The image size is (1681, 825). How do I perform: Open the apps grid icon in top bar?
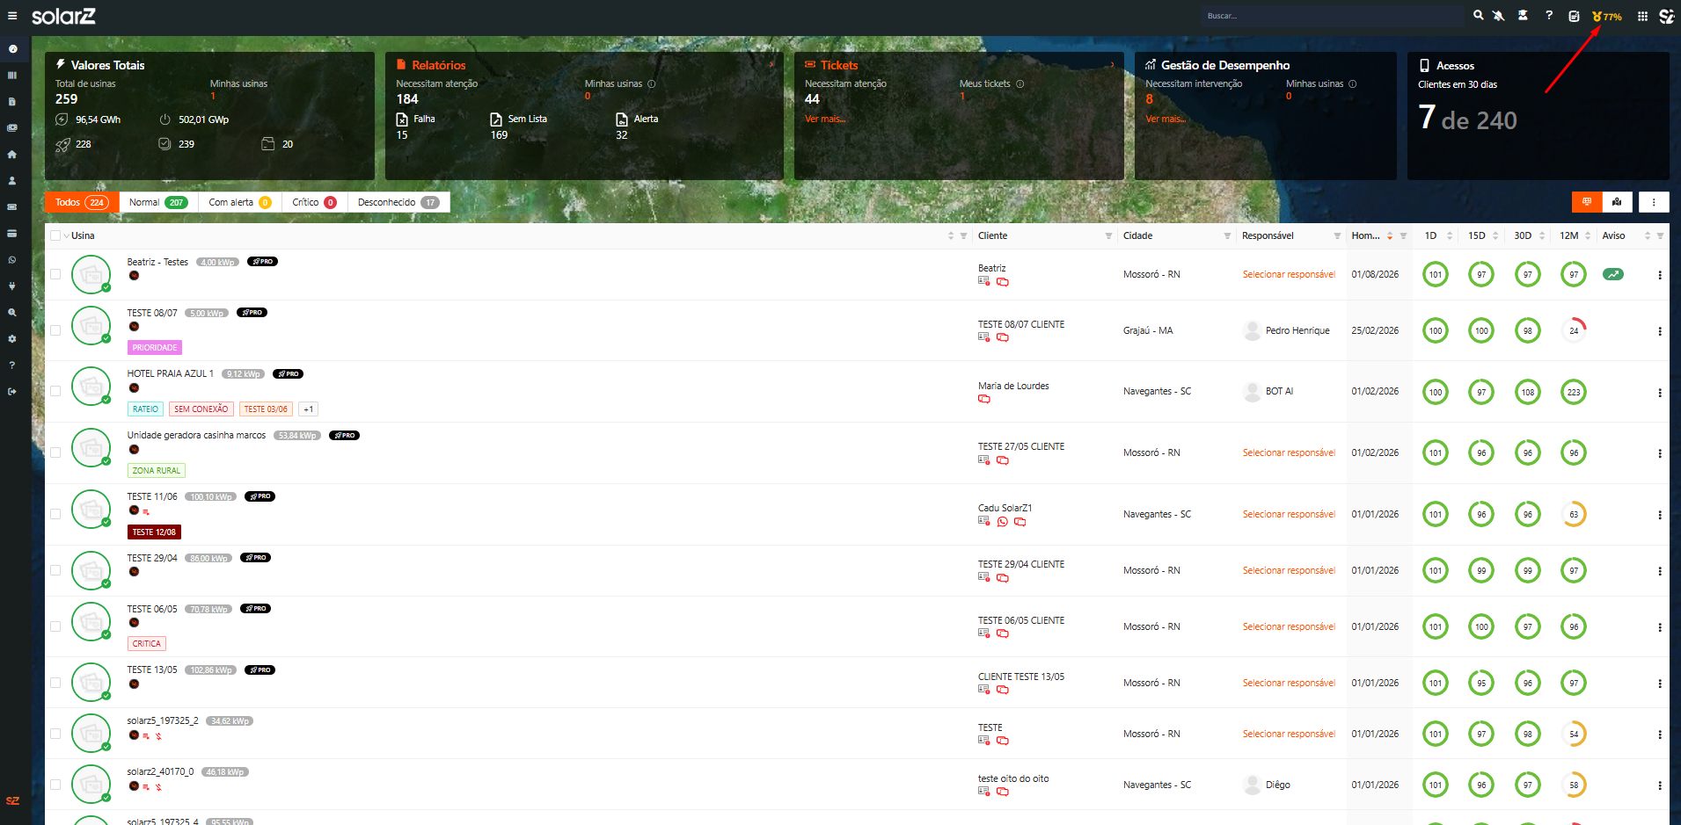coord(1642,16)
